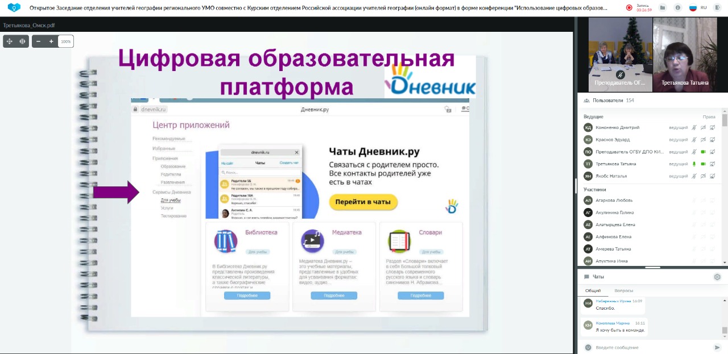
Task: Switch to the Общий chat tab
Action: [593, 290]
